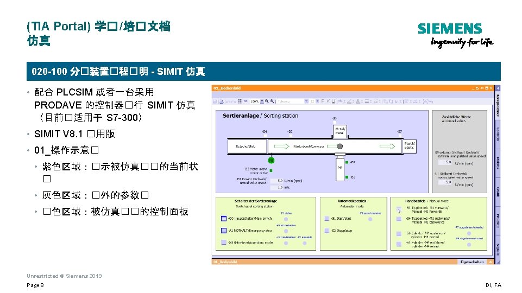Click the -U1 manipulated value speed field
Viewport: 522px width, 293px height.
tap(445, 182)
